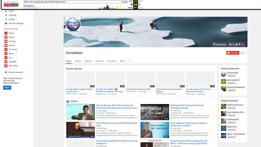Open the Waking the Giant video thumbnail
The image size is (261, 147).
(x=155, y=112)
